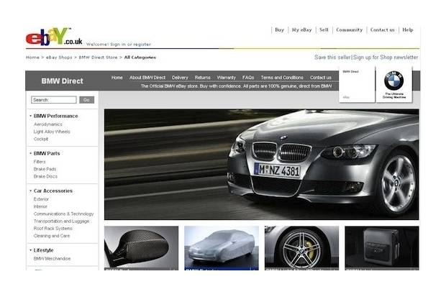
Task: Open Exterior subcategory
Action: (x=41, y=199)
